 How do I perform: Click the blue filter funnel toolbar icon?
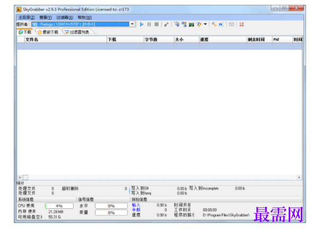[x=177, y=24]
